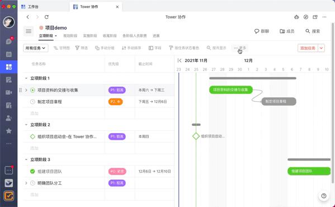Switch to the 规划阶段 tab

coord(70,36)
